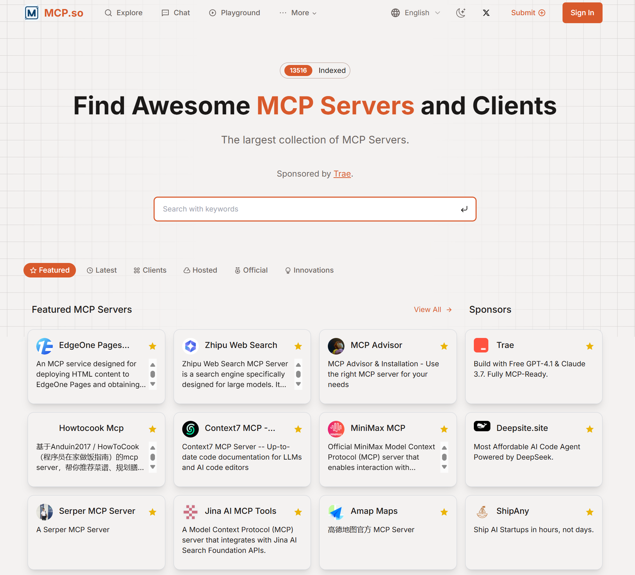Click the Serper MCP Server avatar icon

click(x=45, y=512)
